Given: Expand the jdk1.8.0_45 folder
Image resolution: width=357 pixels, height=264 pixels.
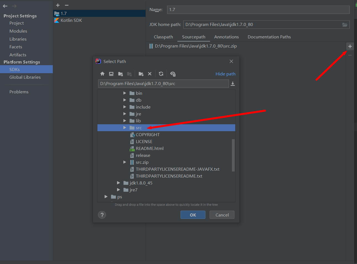Looking at the screenshot, I should [118, 183].
